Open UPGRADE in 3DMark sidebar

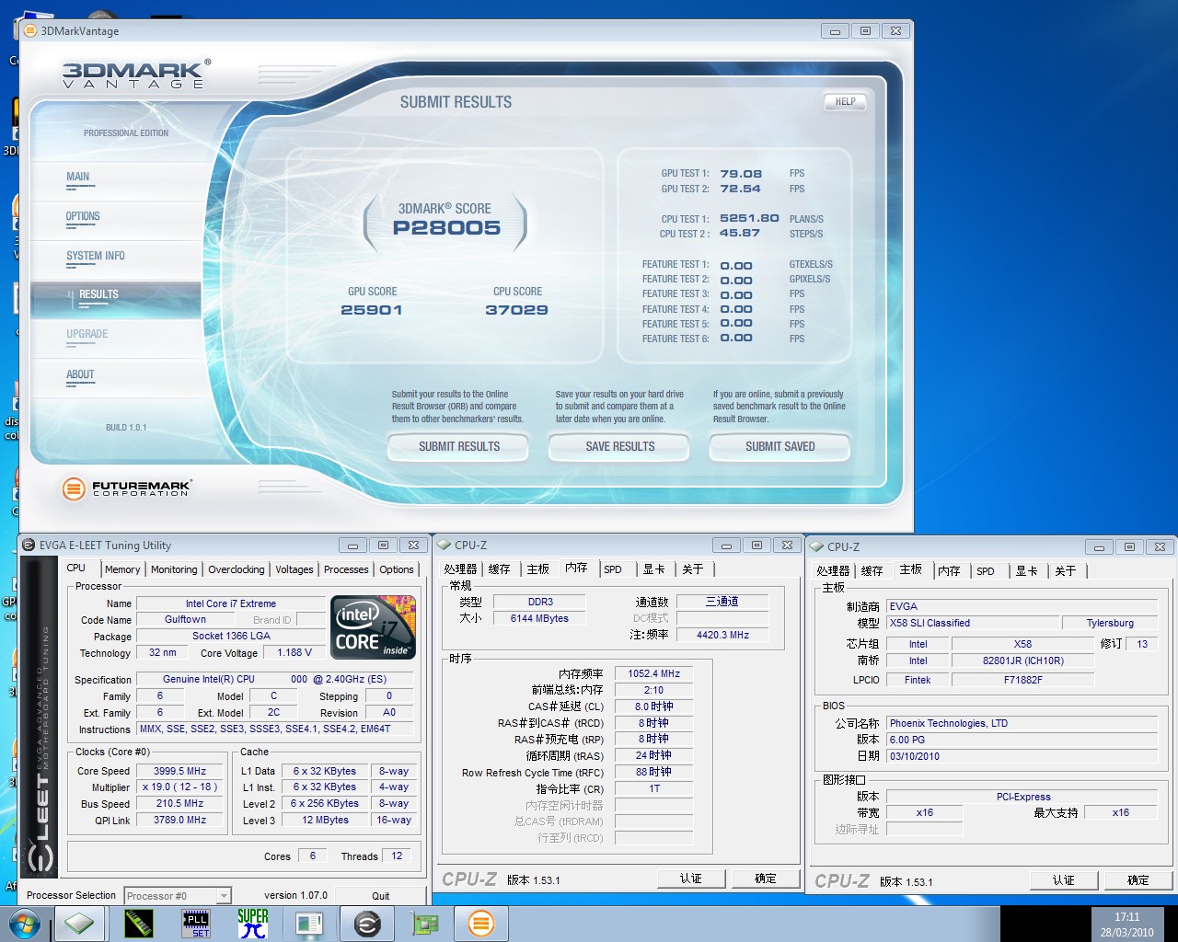coord(87,335)
